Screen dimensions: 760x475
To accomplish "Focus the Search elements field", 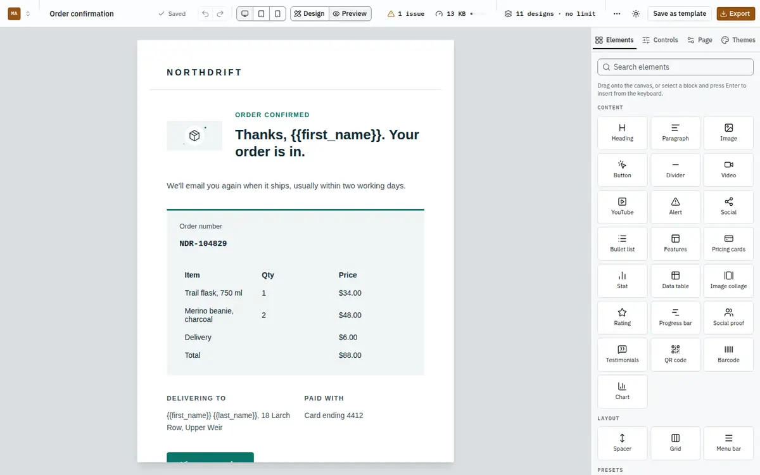I will (x=675, y=66).
